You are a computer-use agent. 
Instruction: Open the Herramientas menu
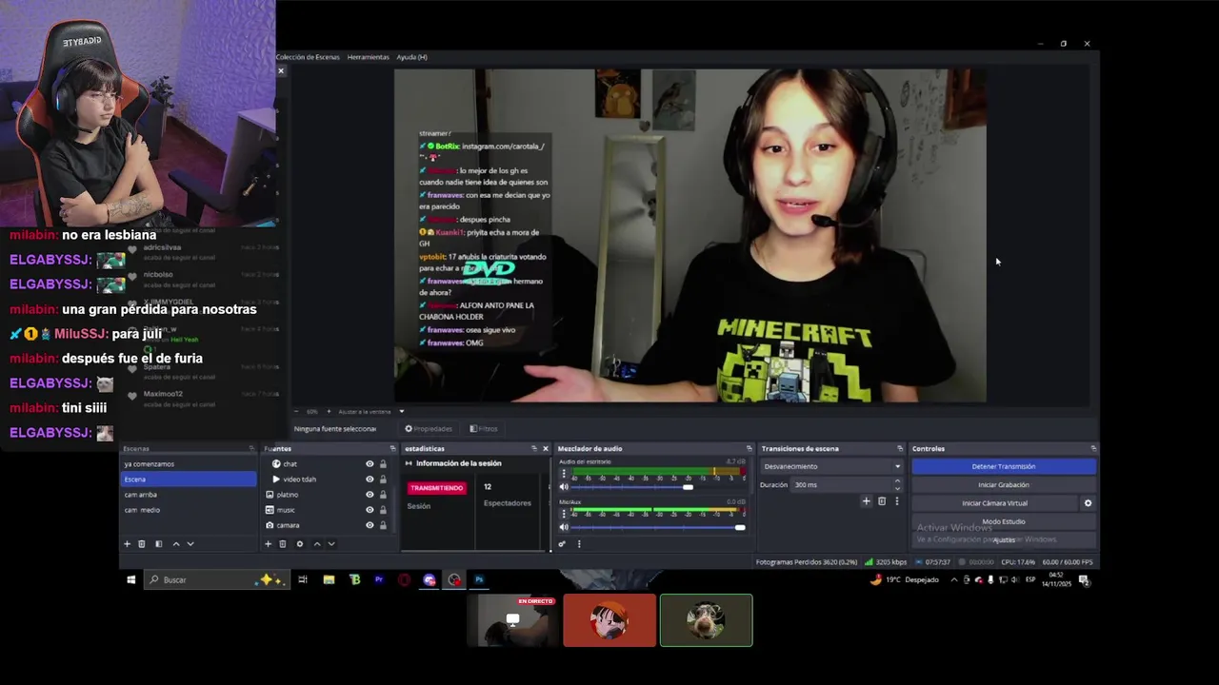(368, 57)
